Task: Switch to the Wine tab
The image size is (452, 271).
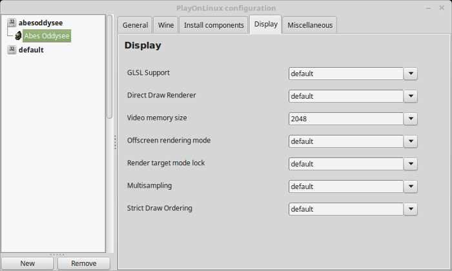Action: click(x=166, y=25)
